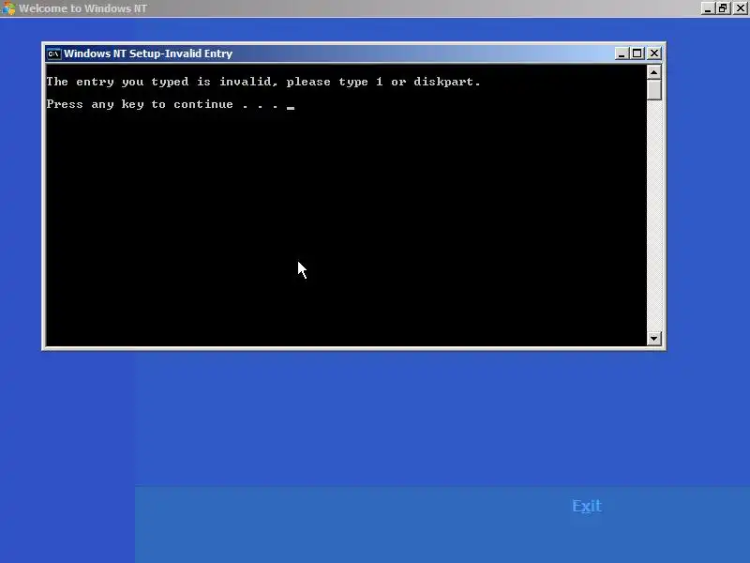
Task: Minimize the Welcome to Windows NT window
Action: click(x=708, y=8)
